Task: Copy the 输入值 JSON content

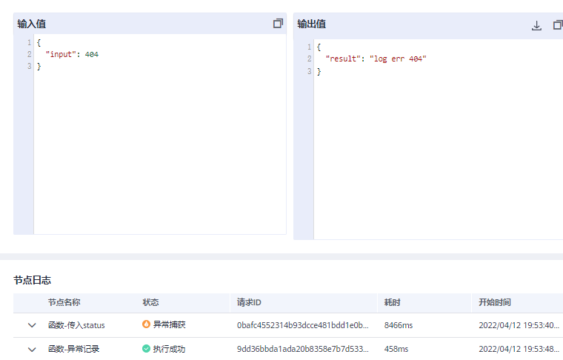Action: point(278,24)
